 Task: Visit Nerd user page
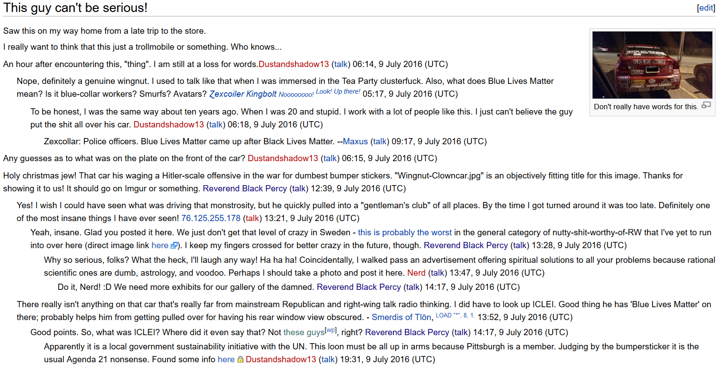click(x=416, y=273)
